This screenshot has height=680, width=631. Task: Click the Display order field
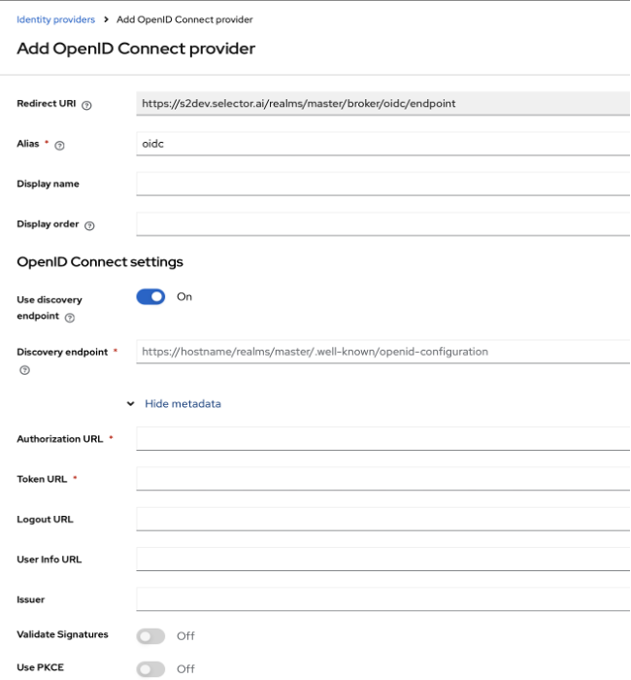[x=382, y=224]
